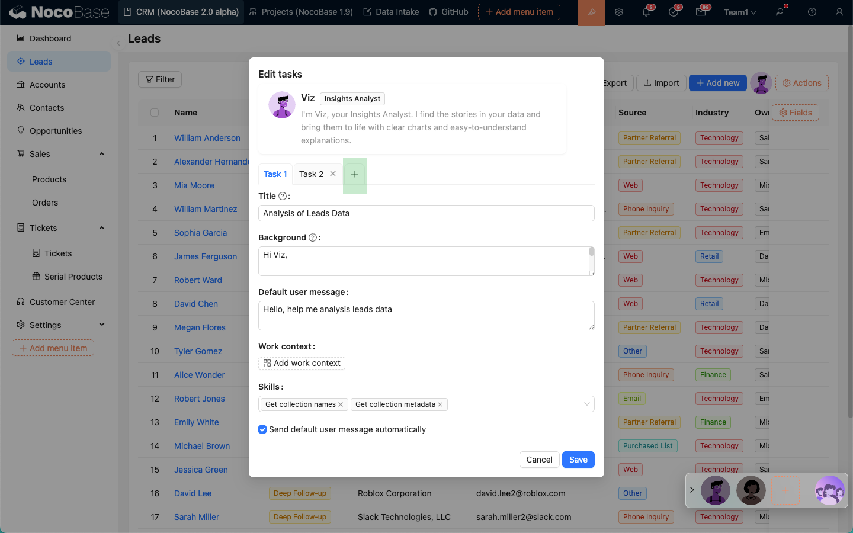The height and width of the screenshot is (533, 853).
Task: Collapse the Sales menu group
Action: pyautogui.click(x=102, y=154)
